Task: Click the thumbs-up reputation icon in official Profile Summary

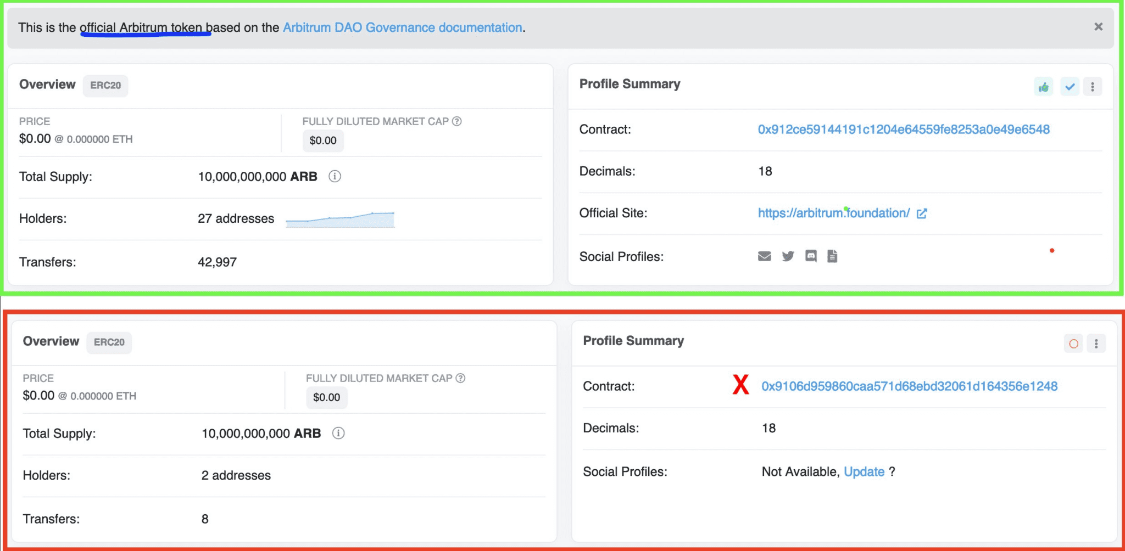Action: (x=1043, y=87)
